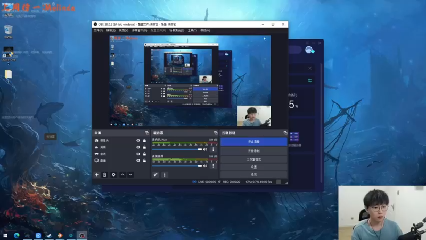
Task: Move the selected source down with the arrow
Action: click(130, 175)
